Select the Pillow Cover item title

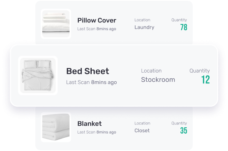point(97,20)
